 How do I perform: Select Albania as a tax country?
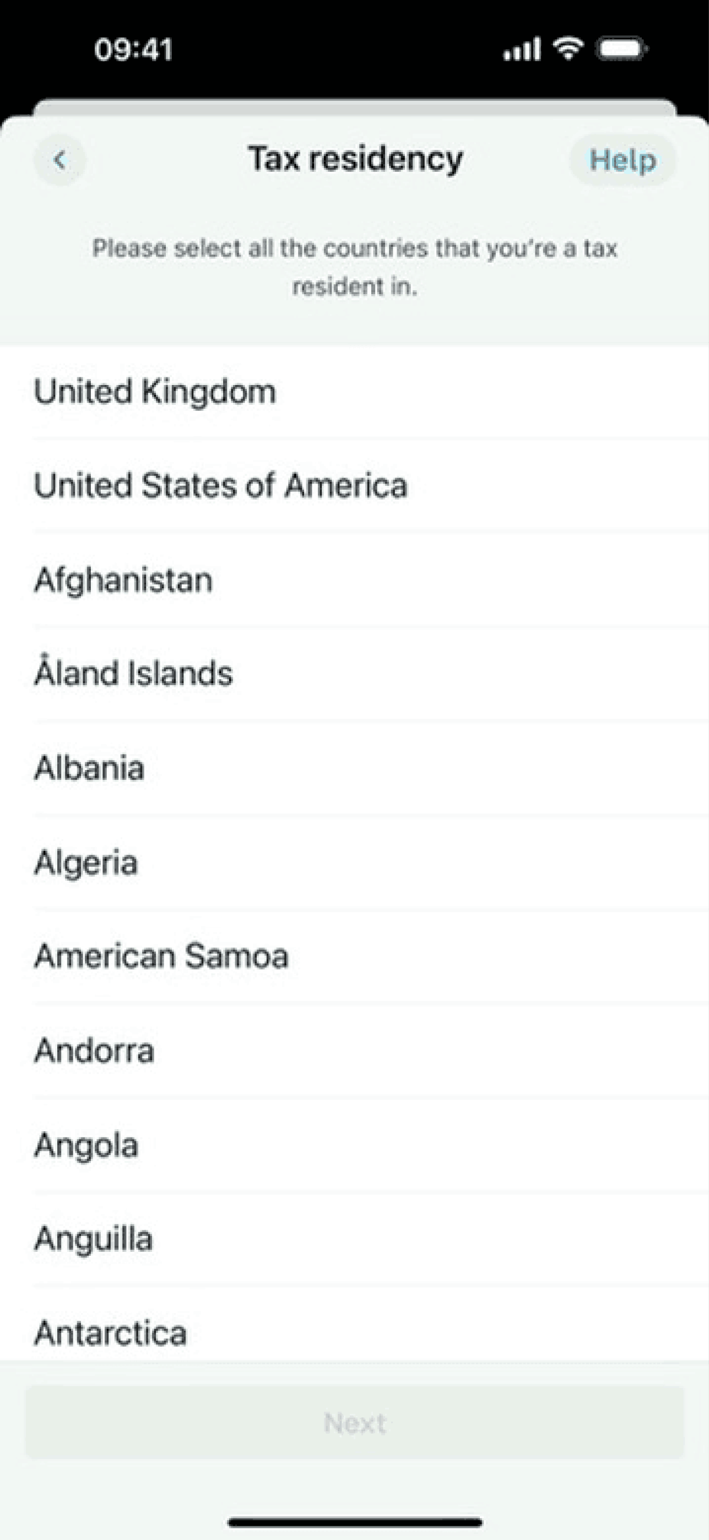(x=89, y=768)
